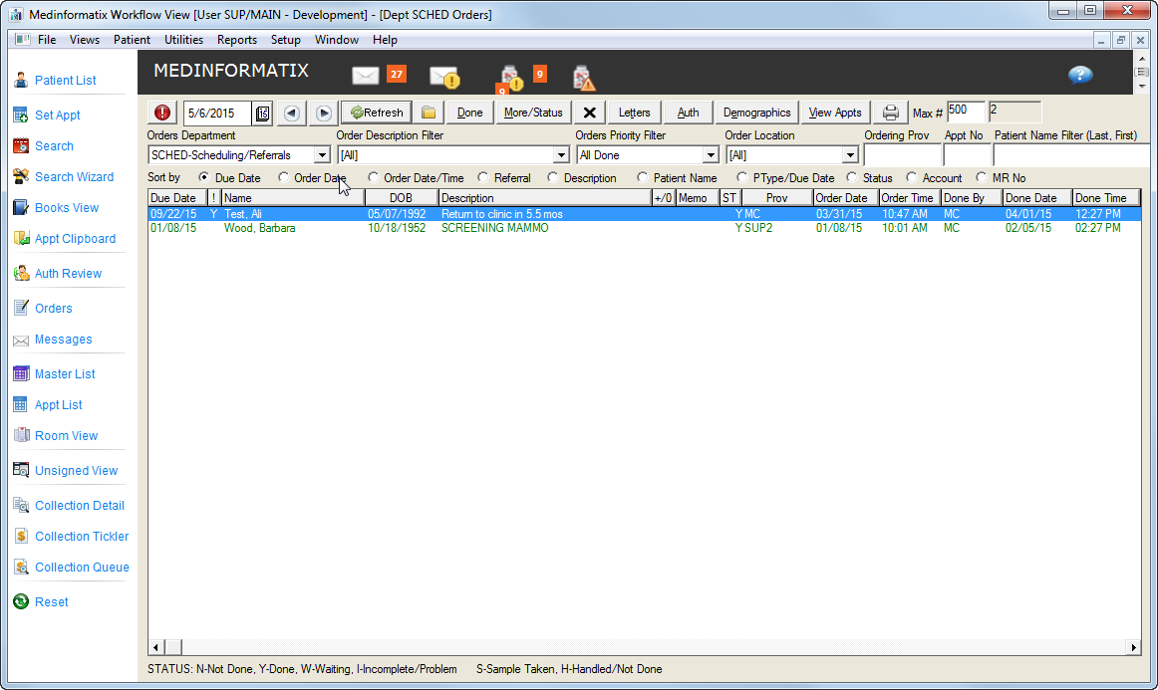The height and width of the screenshot is (690, 1158).
Task: Click the X delete toolbar button
Action: (589, 113)
